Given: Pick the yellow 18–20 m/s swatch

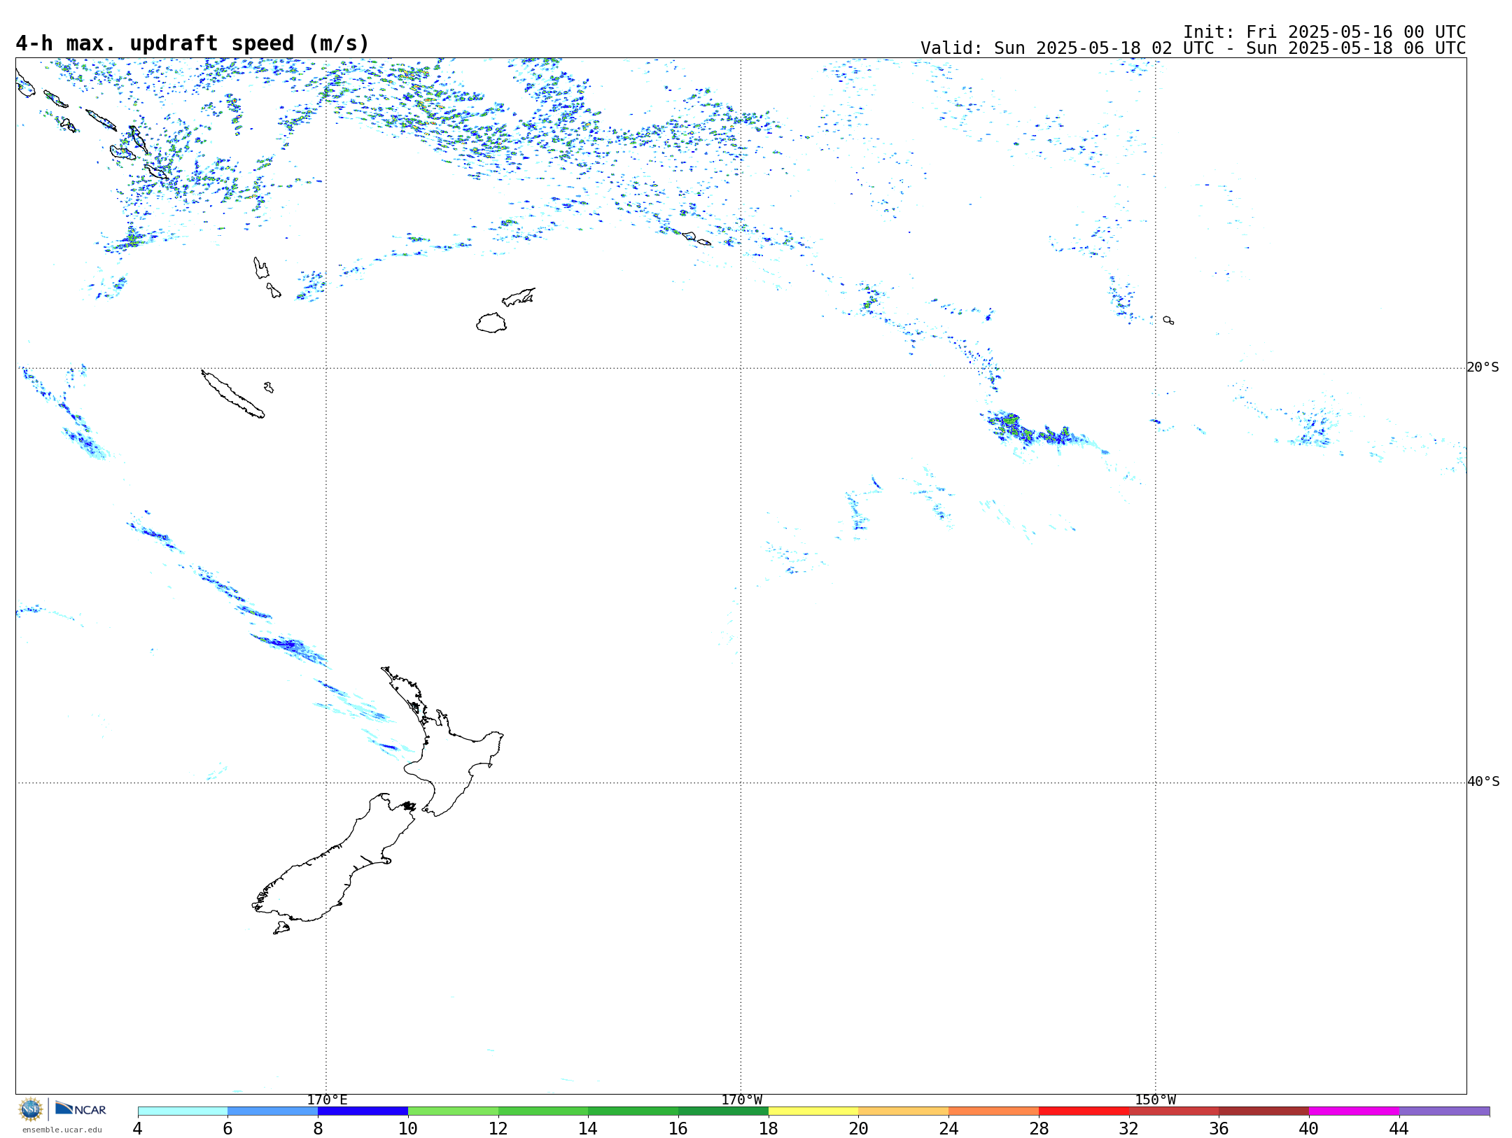Looking at the screenshot, I should (813, 1111).
